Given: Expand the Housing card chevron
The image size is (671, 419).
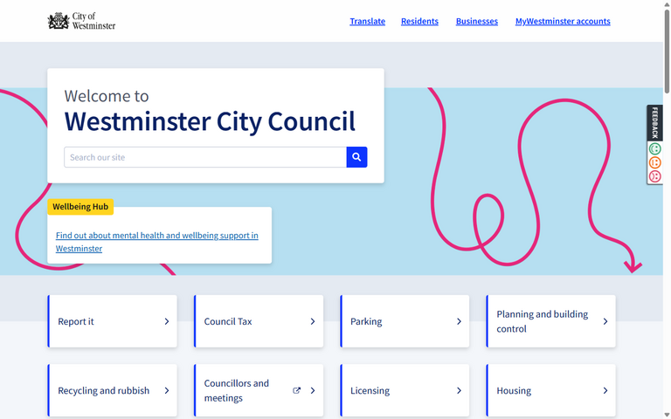Looking at the screenshot, I should pos(605,391).
